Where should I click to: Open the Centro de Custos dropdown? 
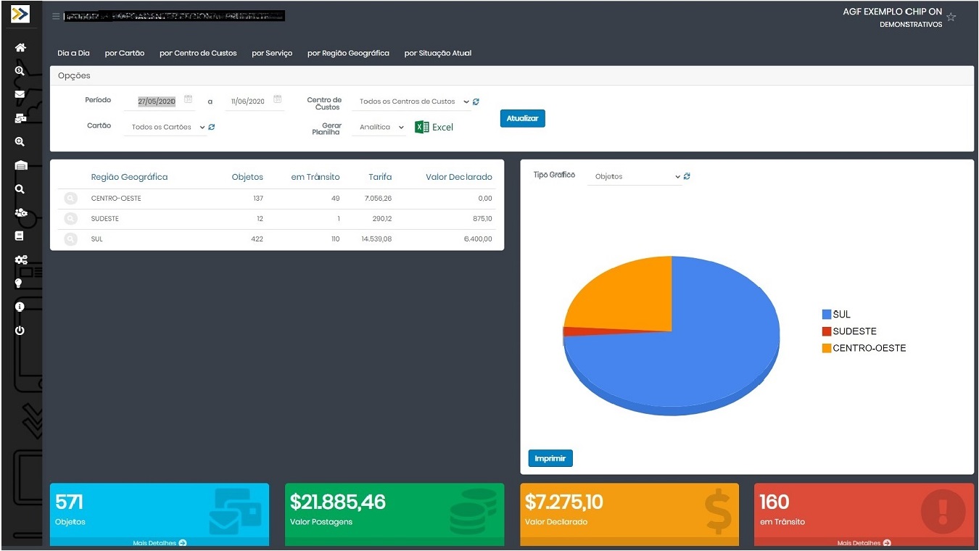tap(411, 102)
